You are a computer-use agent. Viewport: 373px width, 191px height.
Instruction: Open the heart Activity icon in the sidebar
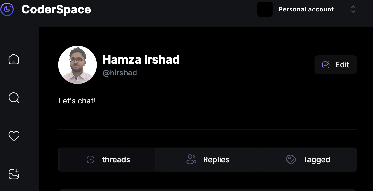14,136
